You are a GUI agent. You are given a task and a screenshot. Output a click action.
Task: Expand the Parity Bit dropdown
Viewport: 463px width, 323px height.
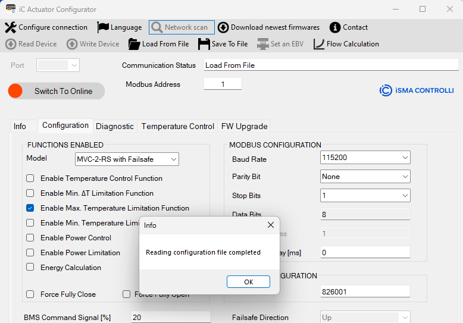(365, 177)
